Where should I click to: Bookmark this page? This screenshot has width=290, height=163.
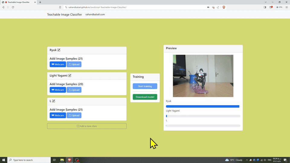tap(60, 7)
